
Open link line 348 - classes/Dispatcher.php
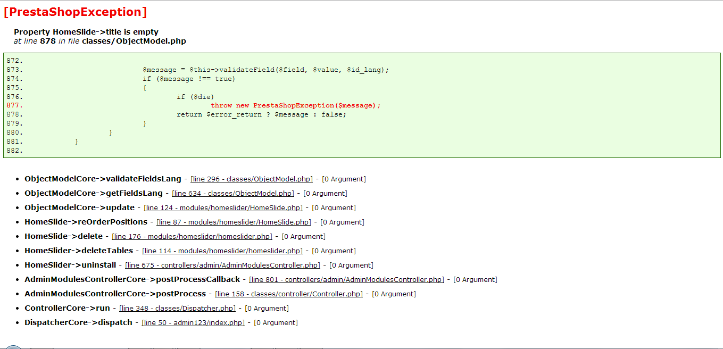point(178,309)
